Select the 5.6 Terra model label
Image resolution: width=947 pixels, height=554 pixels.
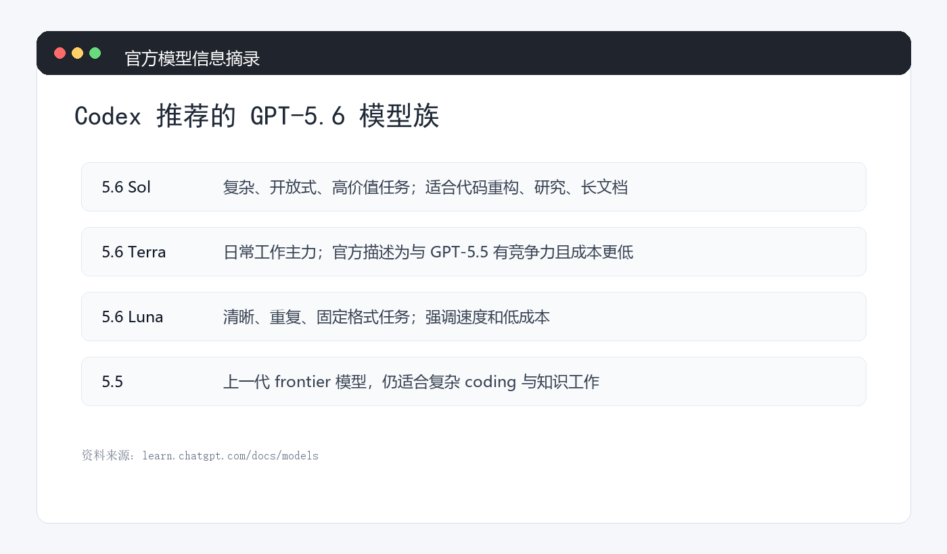pos(134,252)
